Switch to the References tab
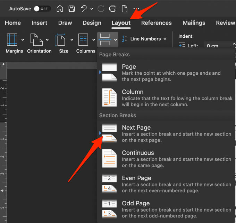236x223 pixels. [156, 23]
